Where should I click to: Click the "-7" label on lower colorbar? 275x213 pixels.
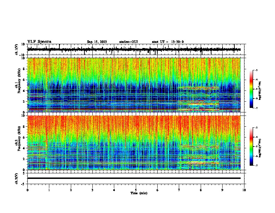(256, 166)
